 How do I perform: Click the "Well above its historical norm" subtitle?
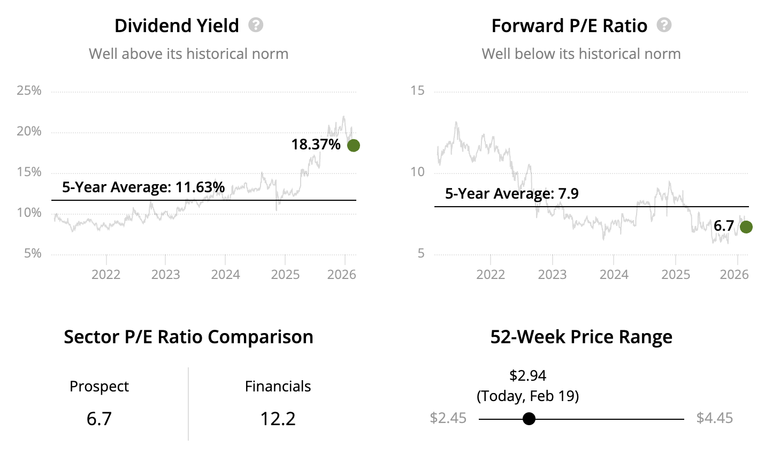click(188, 54)
